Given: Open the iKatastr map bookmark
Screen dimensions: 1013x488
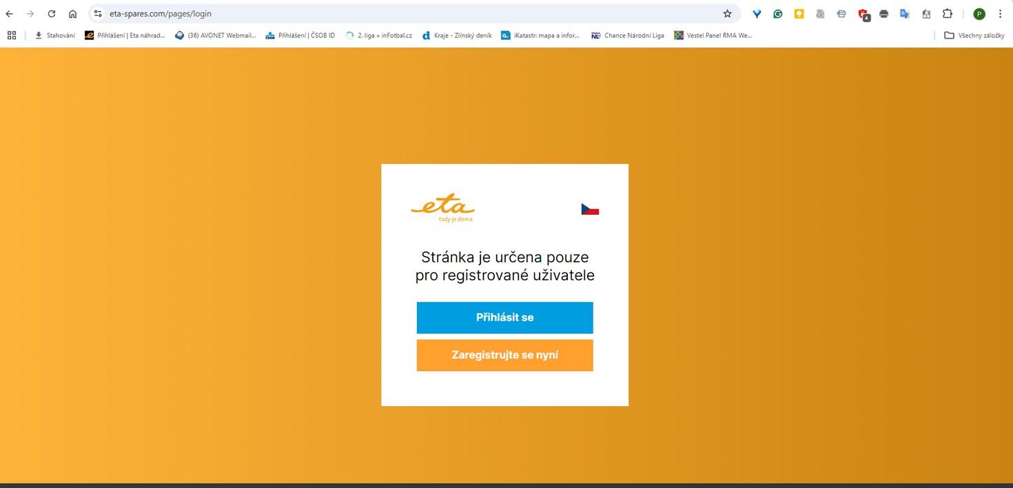Looking at the screenshot, I should pos(540,35).
